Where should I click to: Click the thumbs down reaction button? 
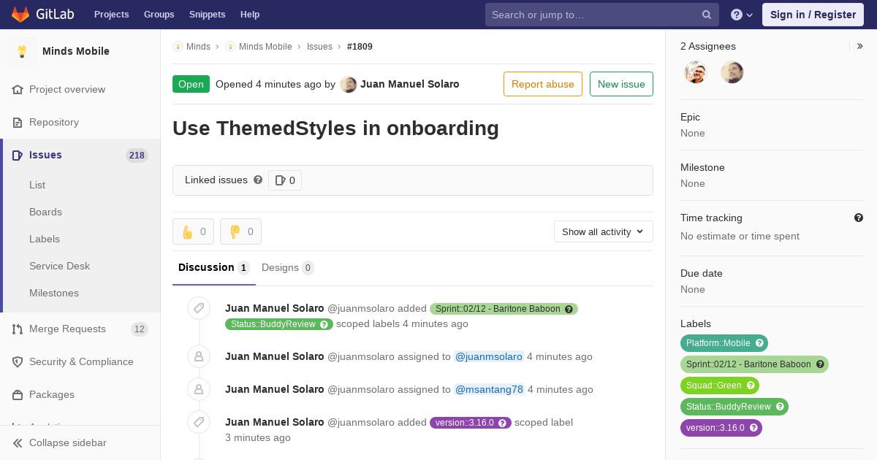240,231
